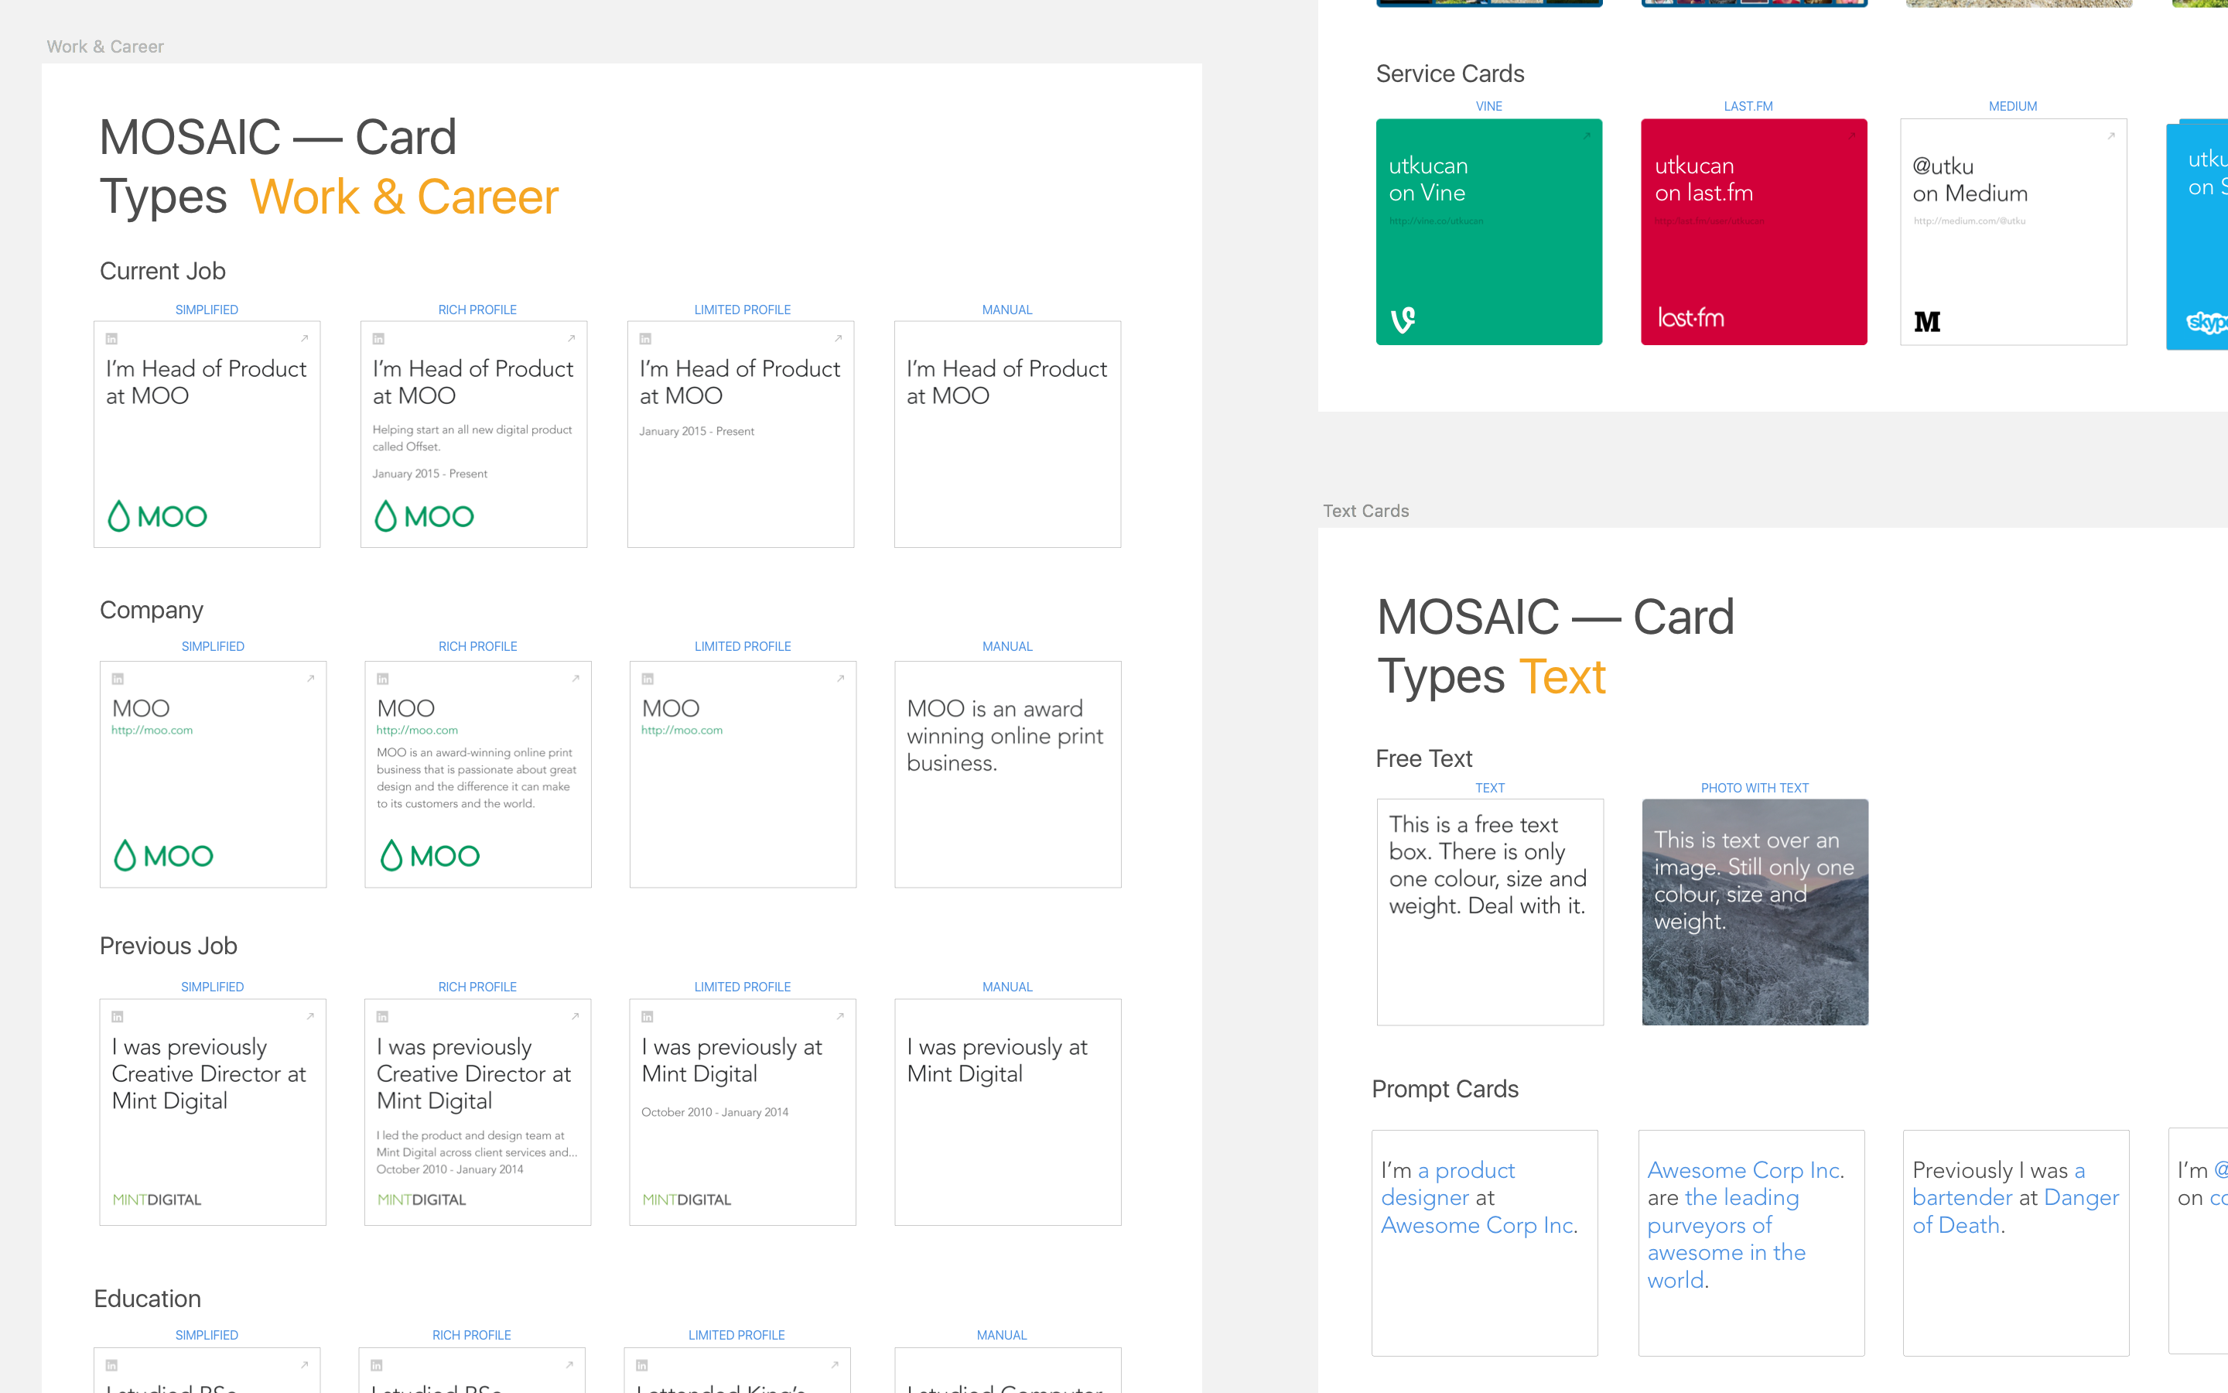Select the MOO logo on Company Rich Profile card
Screen dimensions: 2228x1393
point(430,856)
